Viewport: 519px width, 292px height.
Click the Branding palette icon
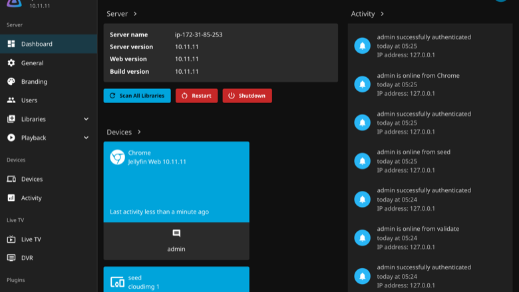click(x=11, y=82)
